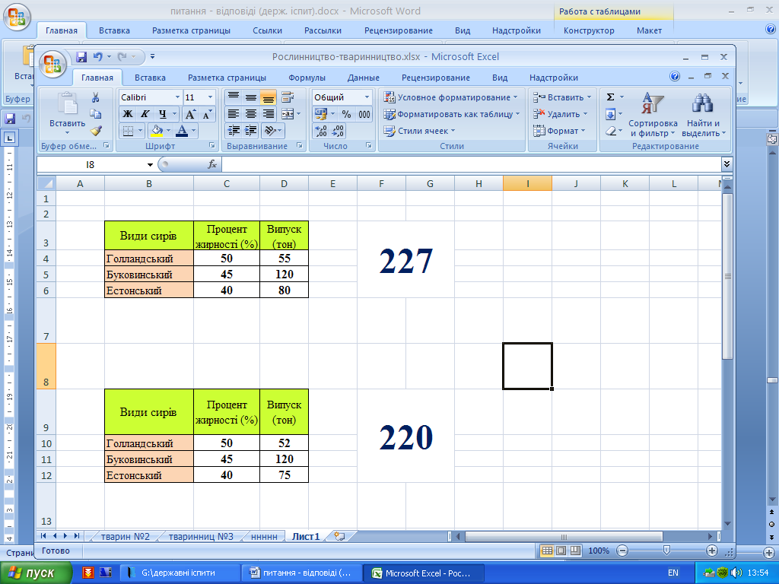Cut selection with the scissors icon

click(x=95, y=97)
